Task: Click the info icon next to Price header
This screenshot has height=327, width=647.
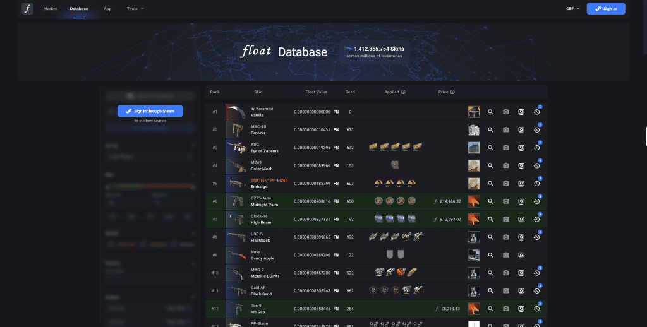Action: (452, 92)
